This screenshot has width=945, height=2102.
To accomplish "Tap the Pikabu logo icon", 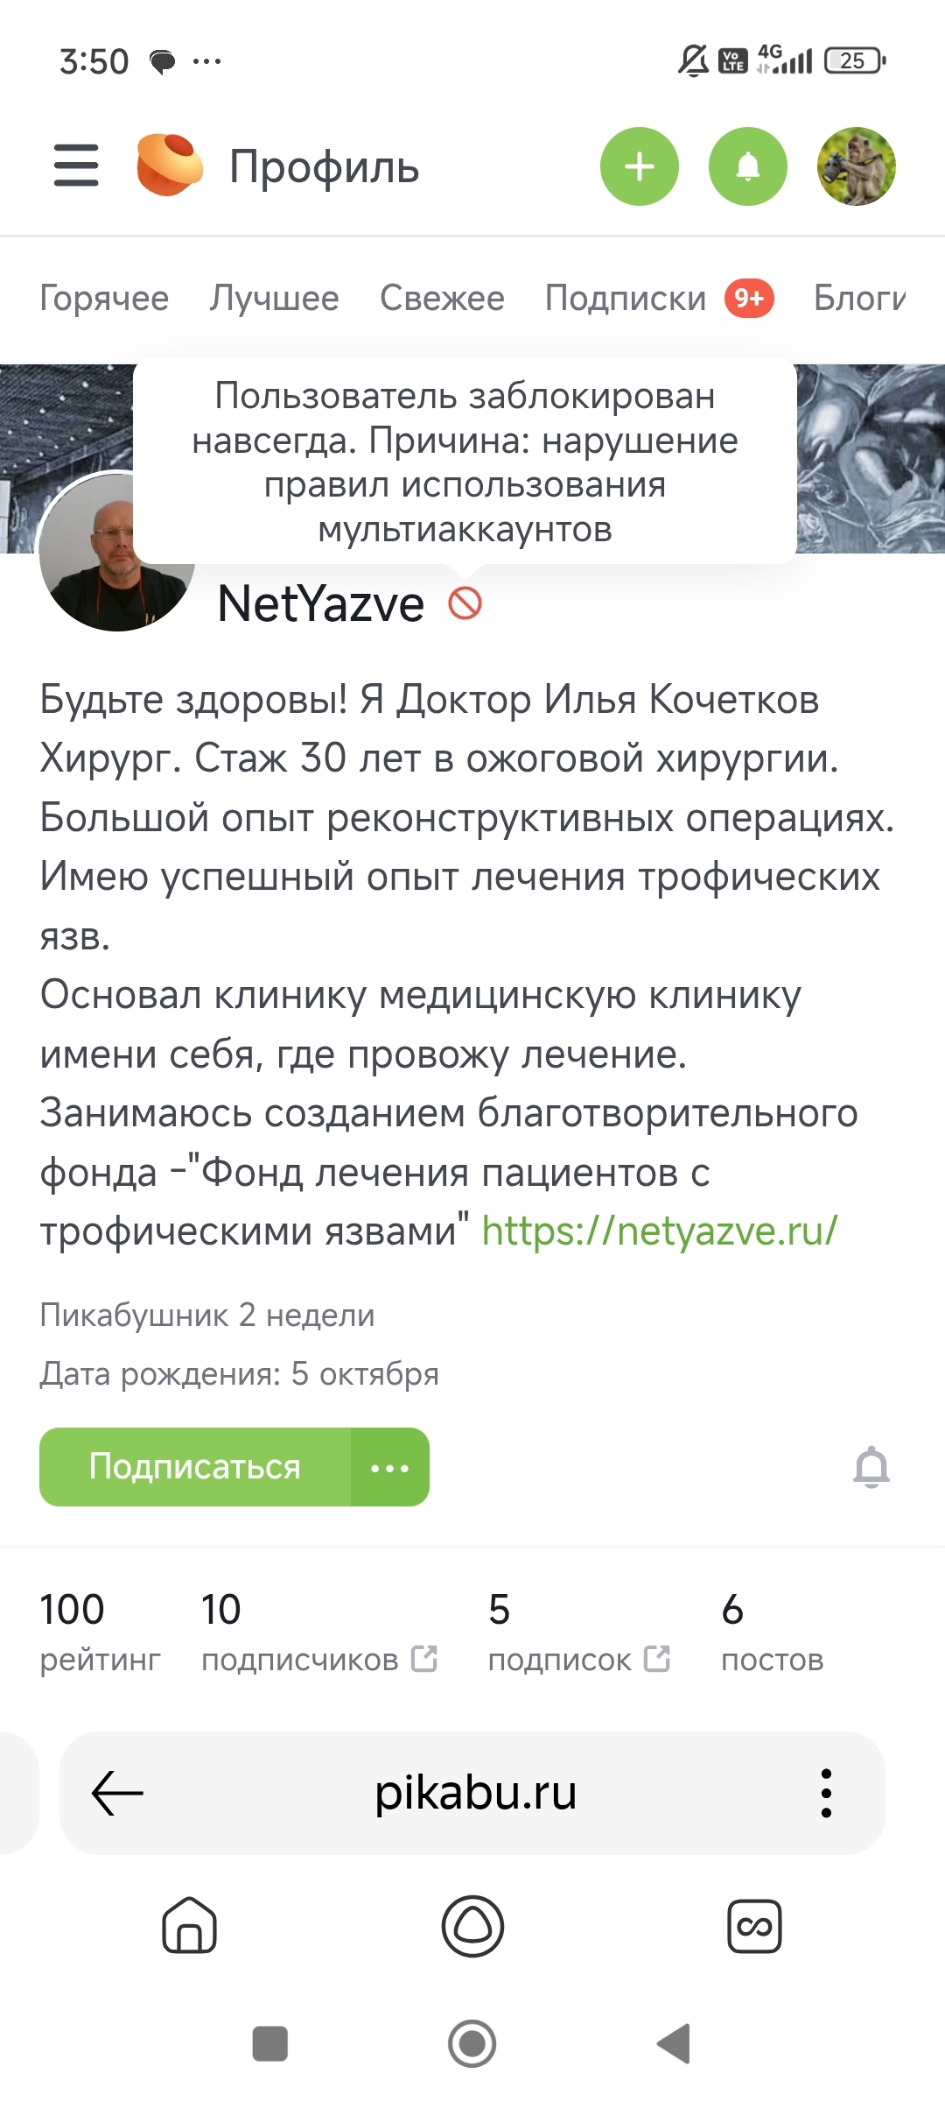I will 170,166.
